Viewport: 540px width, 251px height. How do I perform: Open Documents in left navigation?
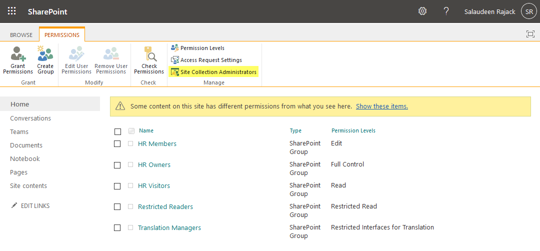tap(26, 145)
